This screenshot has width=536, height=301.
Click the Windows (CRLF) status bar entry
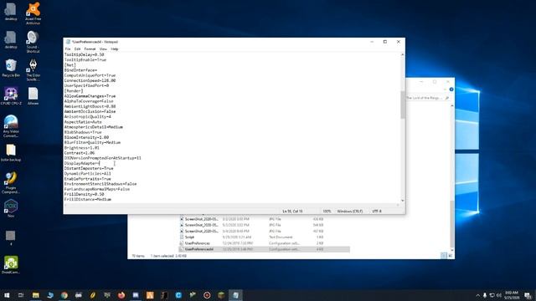coord(350,212)
